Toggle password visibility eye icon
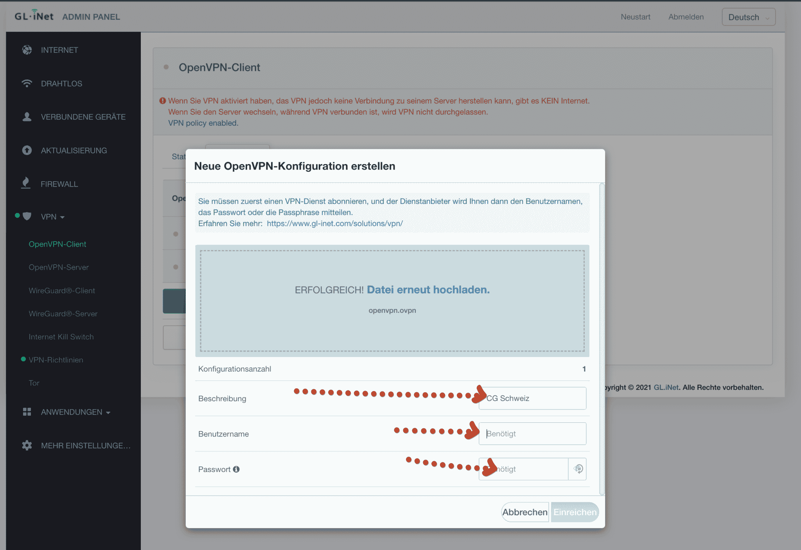 coord(578,469)
